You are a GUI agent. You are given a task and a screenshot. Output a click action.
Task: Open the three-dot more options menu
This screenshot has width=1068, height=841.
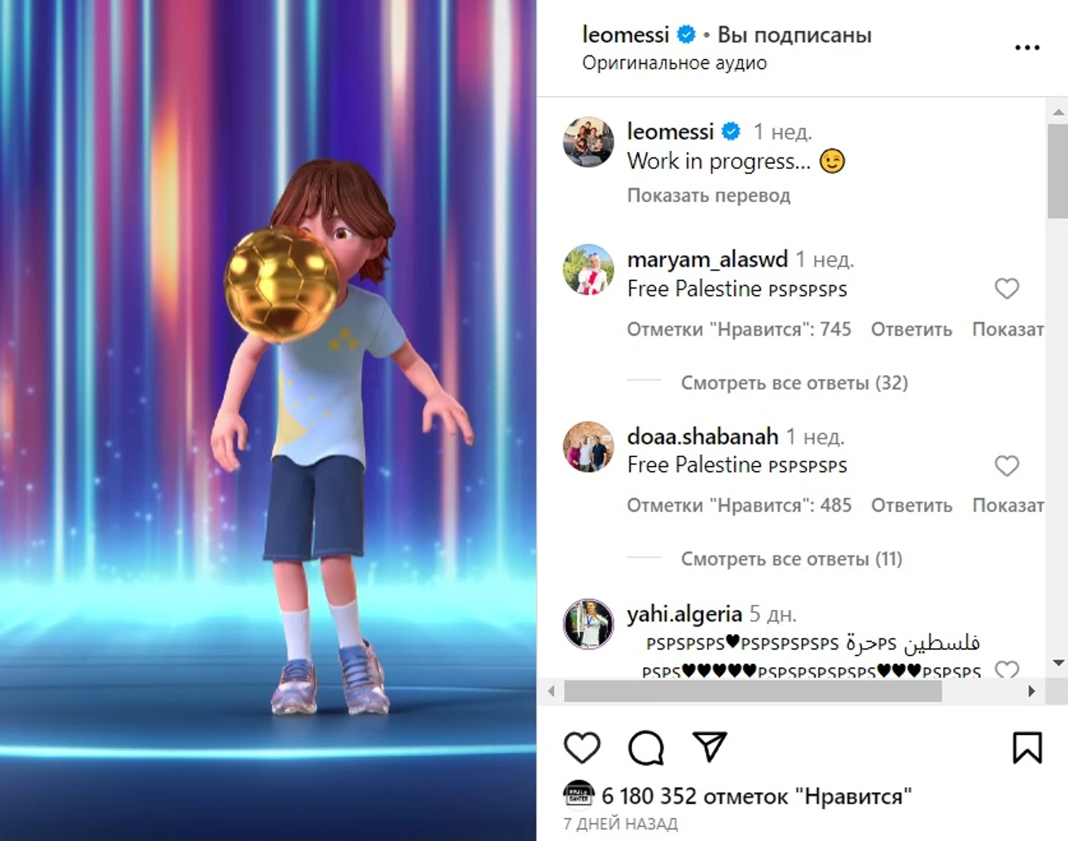click(1027, 48)
